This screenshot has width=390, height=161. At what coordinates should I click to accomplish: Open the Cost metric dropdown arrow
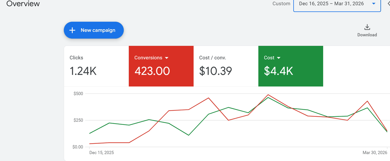tap(279, 58)
